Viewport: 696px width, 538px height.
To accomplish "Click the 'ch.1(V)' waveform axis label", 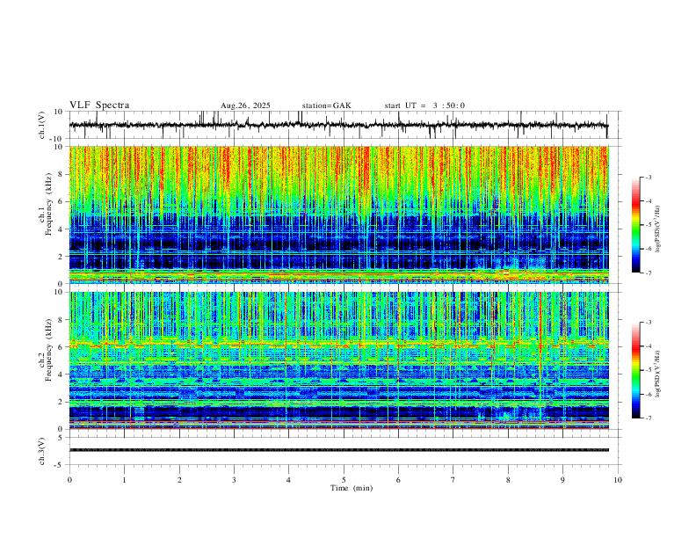I will [42, 125].
